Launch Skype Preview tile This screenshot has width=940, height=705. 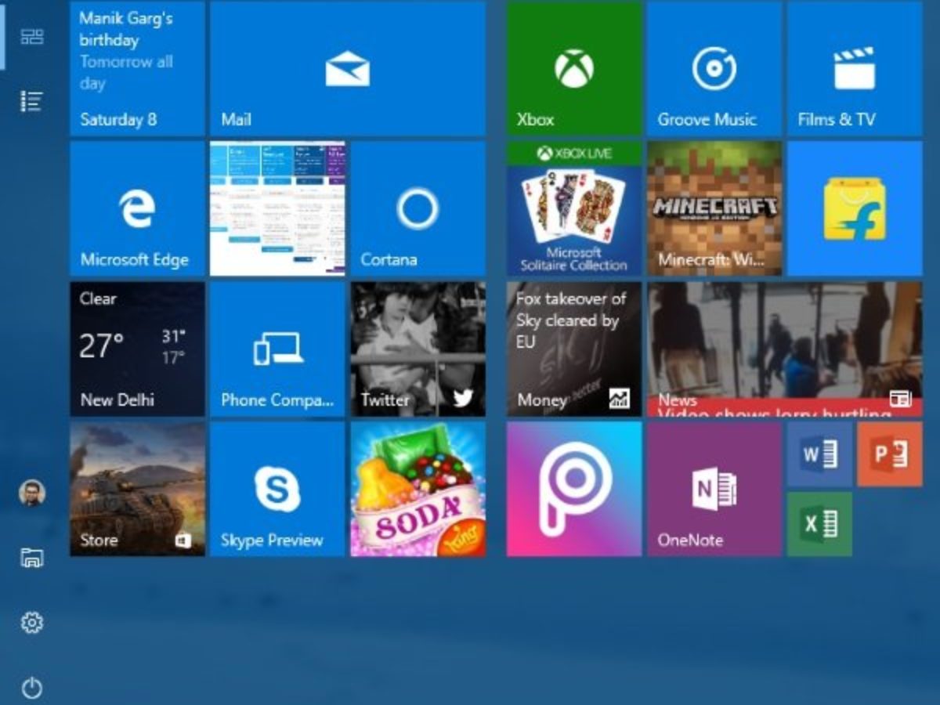click(277, 489)
